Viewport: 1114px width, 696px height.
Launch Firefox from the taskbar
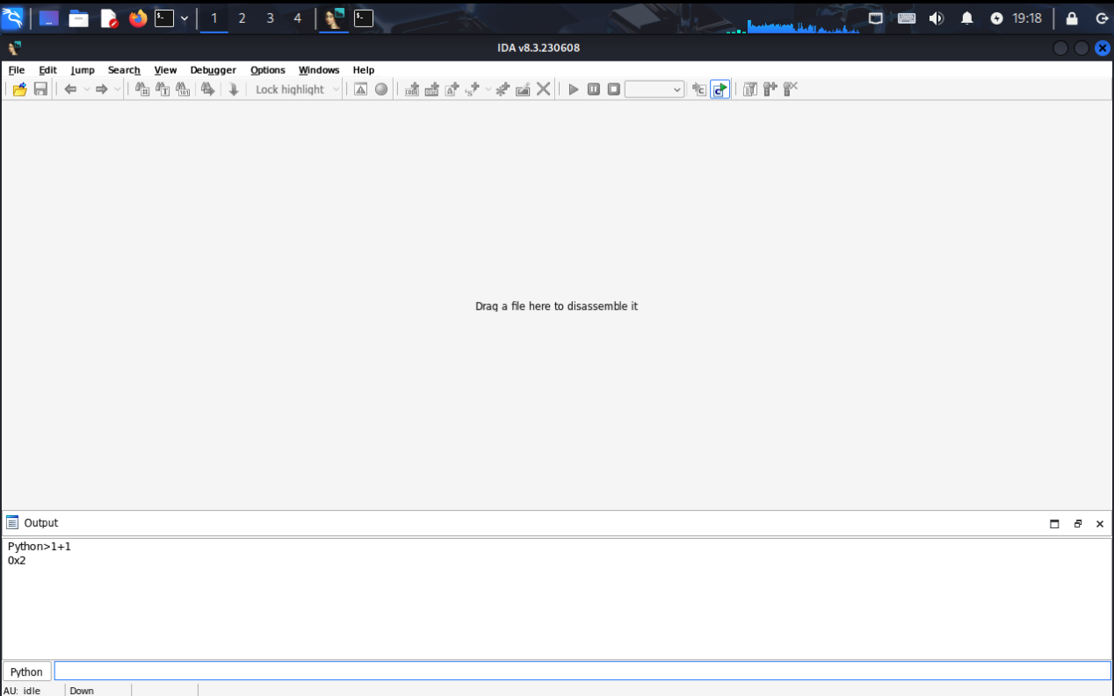138,18
